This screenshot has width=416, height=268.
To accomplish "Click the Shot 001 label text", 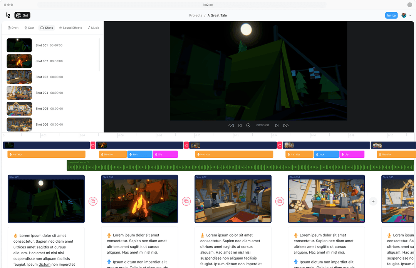I will [42, 45].
